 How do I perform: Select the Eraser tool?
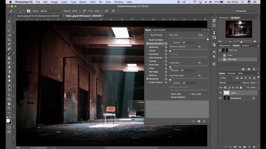click(x=9, y=67)
